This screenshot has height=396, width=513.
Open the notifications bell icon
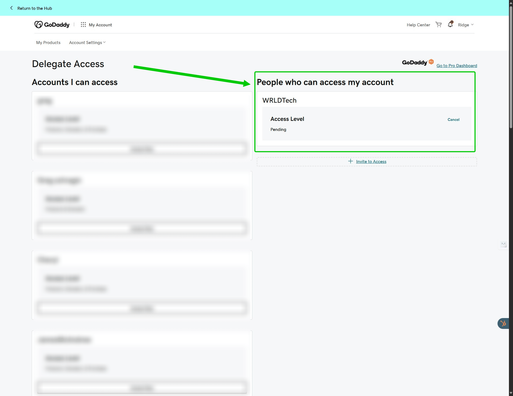pos(450,24)
